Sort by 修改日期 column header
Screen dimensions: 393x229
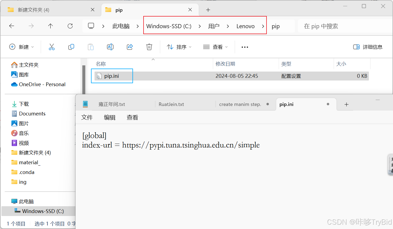[x=225, y=64]
